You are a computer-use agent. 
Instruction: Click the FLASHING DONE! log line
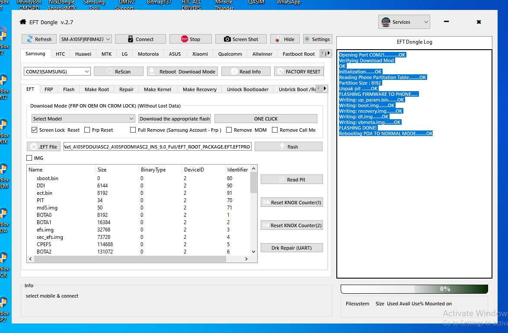click(x=358, y=128)
